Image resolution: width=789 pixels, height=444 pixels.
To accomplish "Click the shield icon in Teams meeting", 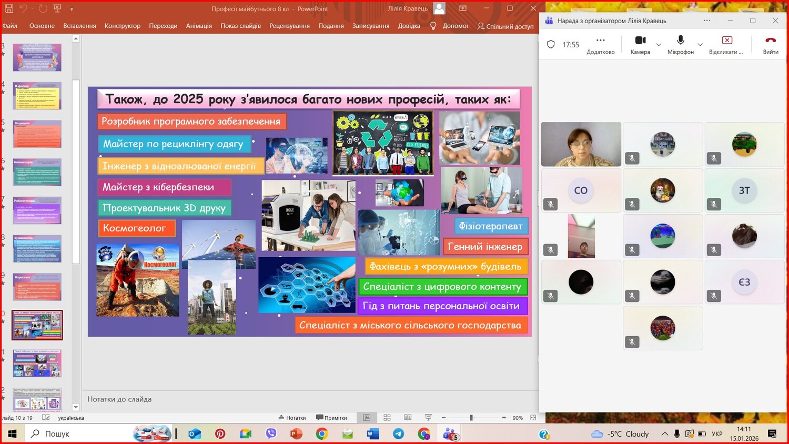I will tap(551, 45).
